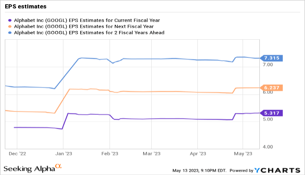Screen dimensions: 305x175
Task: Click the 7.00 y-axis label
Action: click(x=268, y=65)
